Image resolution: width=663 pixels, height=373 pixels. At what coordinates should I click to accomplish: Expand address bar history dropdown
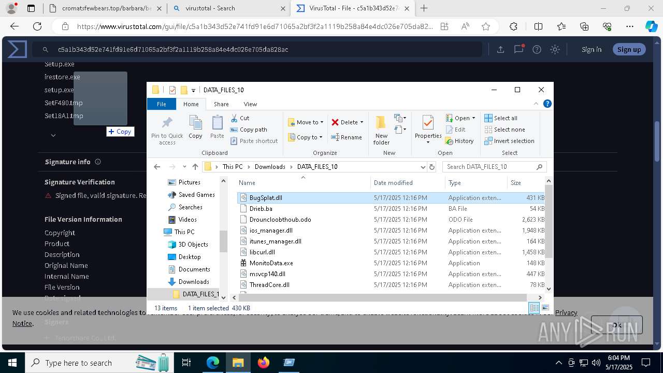click(423, 167)
